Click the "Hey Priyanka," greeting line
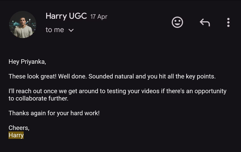The height and width of the screenshot is (152, 241). point(27,62)
